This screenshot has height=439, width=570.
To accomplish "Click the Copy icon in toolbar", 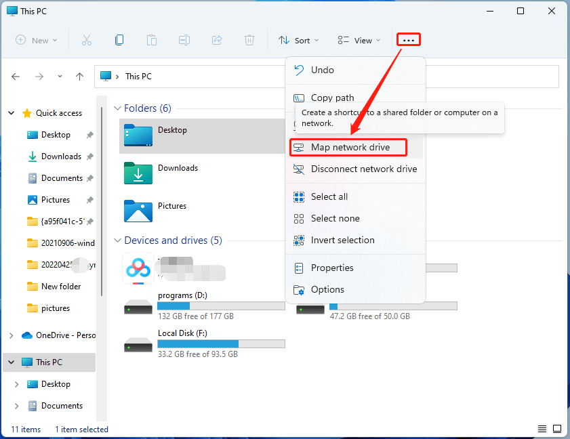I will pos(119,40).
